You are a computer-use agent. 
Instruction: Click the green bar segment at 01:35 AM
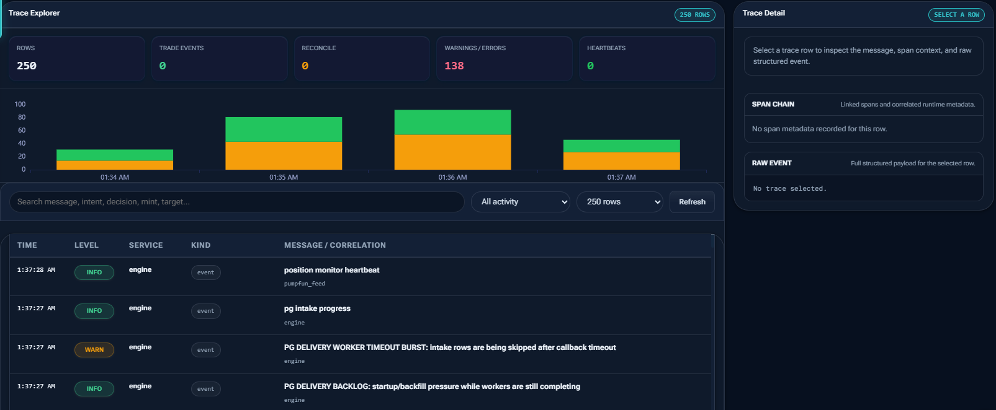(x=284, y=129)
